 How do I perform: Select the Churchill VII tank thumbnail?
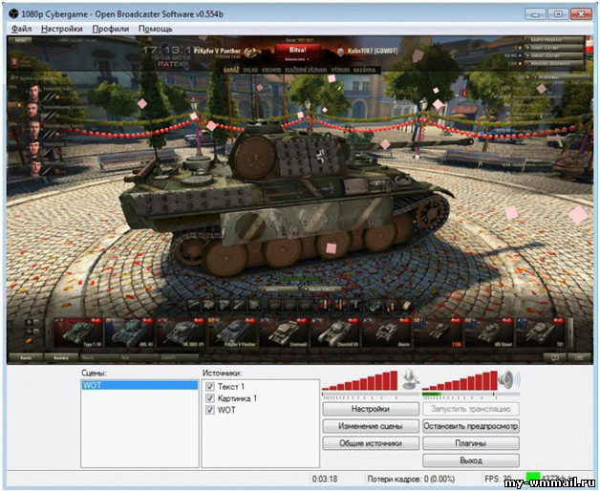334,332
